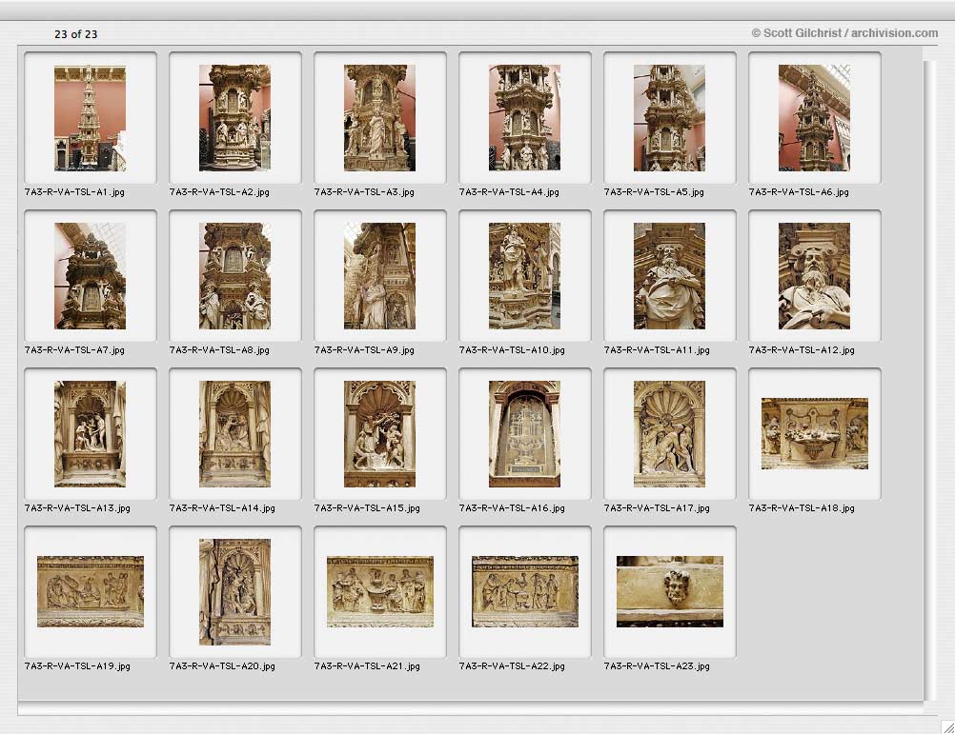Click the filename label 7A3-R-VA-TSL-A12.jpg
This screenshot has width=955, height=734.
pyautogui.click(x=802, y=350)
